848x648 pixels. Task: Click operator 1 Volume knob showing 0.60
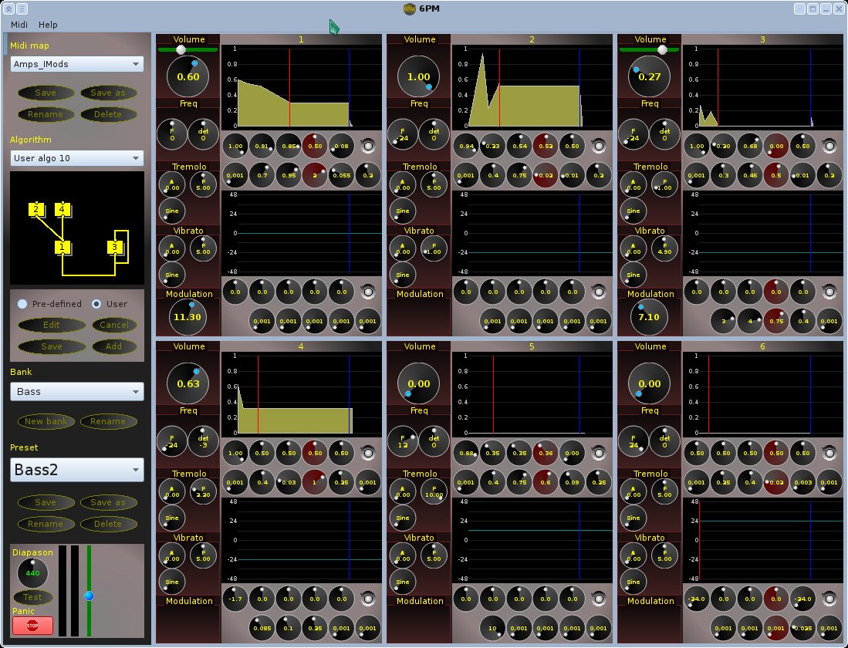[188, 76]
